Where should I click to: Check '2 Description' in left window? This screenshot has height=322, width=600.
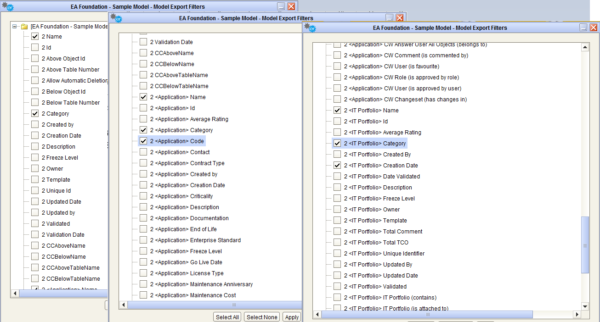pyautogui.click(x=35, y=147)
